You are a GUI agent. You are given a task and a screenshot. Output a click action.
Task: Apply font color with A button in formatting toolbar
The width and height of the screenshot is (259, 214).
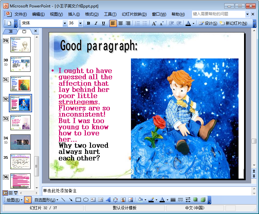tap(188, 23)
